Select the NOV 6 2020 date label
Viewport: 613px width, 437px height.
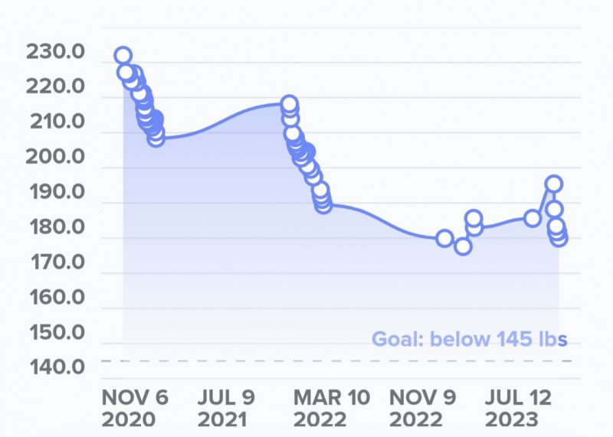coord(135,409)
